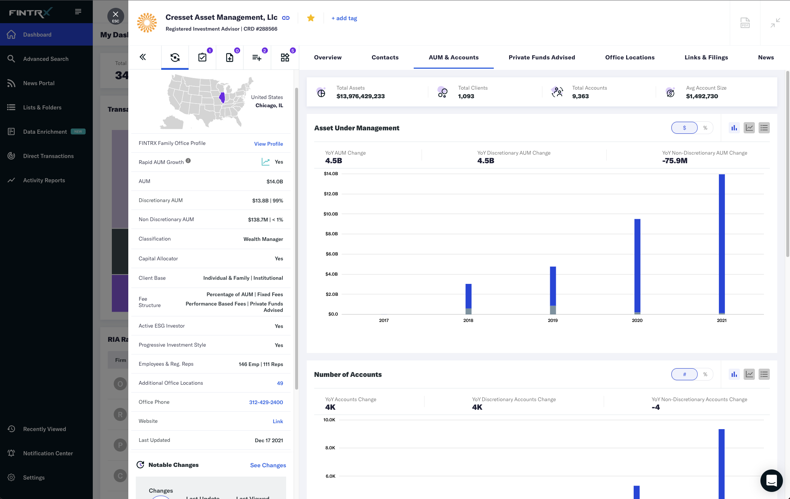Click the FINTRX logo
Viewport: 790px width, 499px height.
31,13
